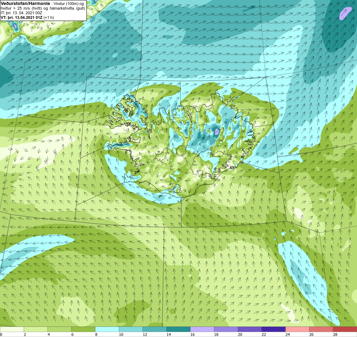Click the 6-8 m/s darker green legend swatch

coord(83,329)
